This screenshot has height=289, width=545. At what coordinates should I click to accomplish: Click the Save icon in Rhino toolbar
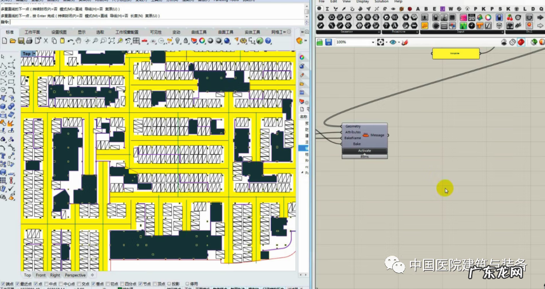tap(21, 41)
